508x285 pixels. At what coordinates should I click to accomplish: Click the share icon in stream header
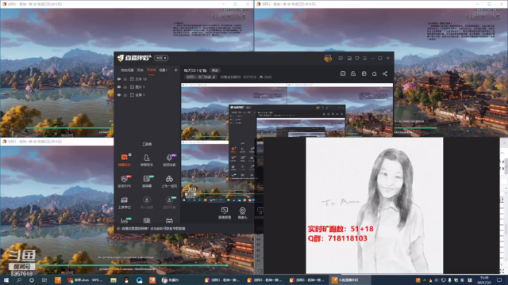click(x=385, y=74)
